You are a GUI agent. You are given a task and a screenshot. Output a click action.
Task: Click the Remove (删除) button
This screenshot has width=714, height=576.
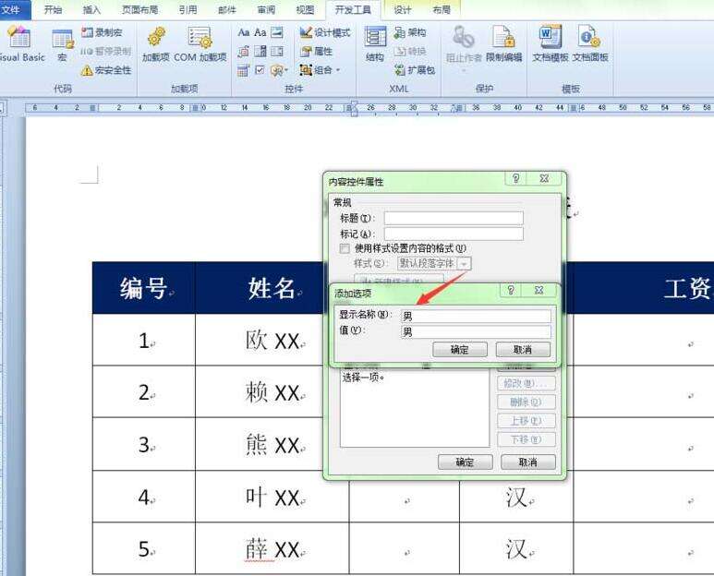point(526,402)
